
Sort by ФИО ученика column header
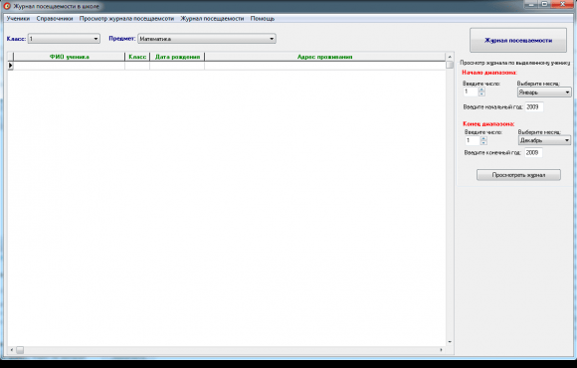(70, 57)
